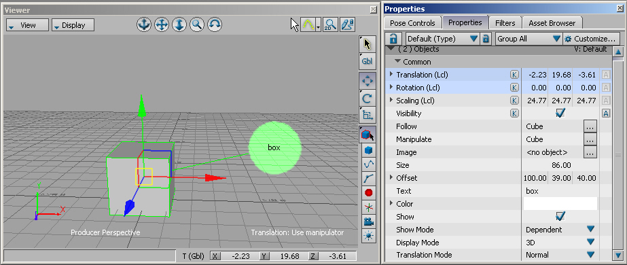Screen dimensions: 627x265
Task: Activate the Scale tool icon
Action: click(368, 115)
